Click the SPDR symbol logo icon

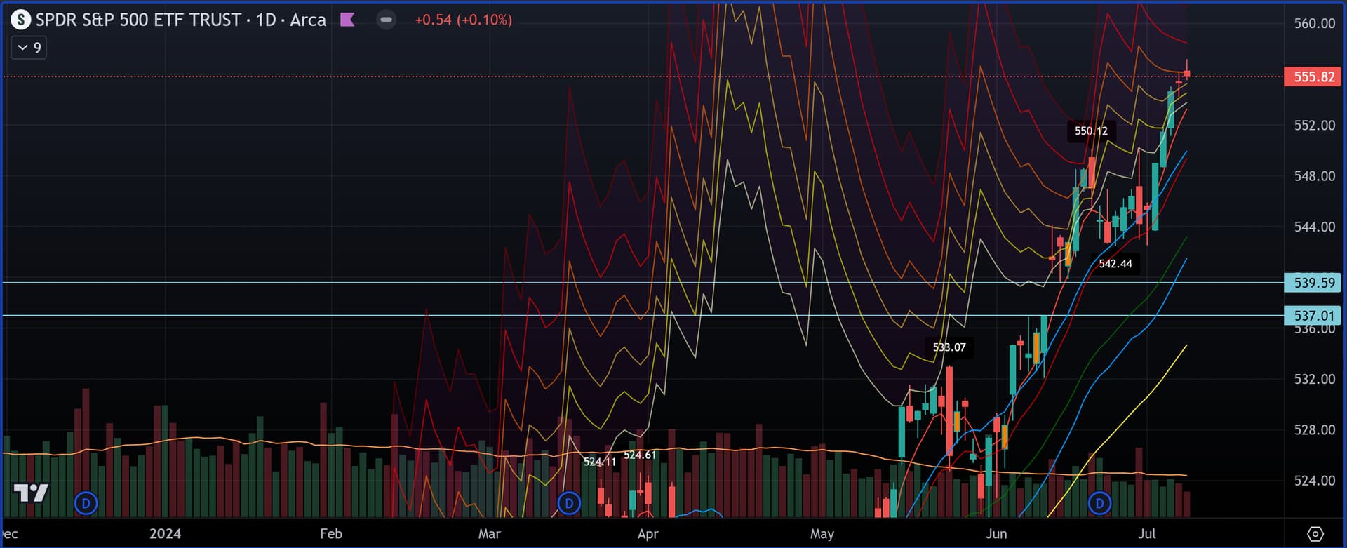click(x=21, y=20)
